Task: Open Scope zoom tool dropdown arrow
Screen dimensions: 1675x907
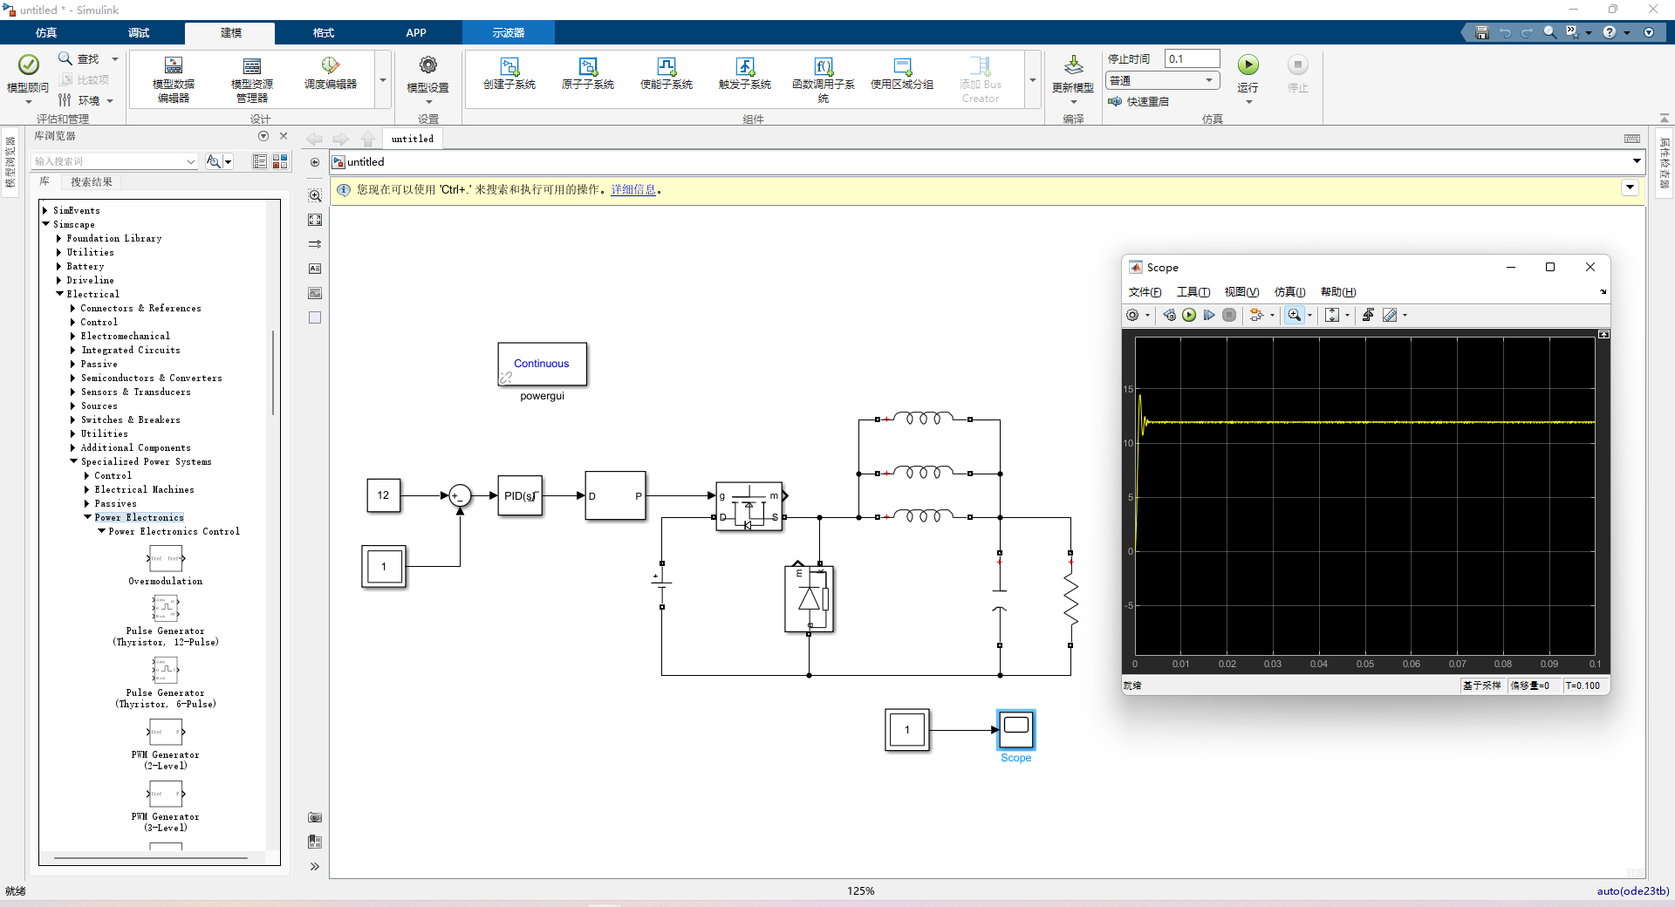Action: pos(1309,315)
